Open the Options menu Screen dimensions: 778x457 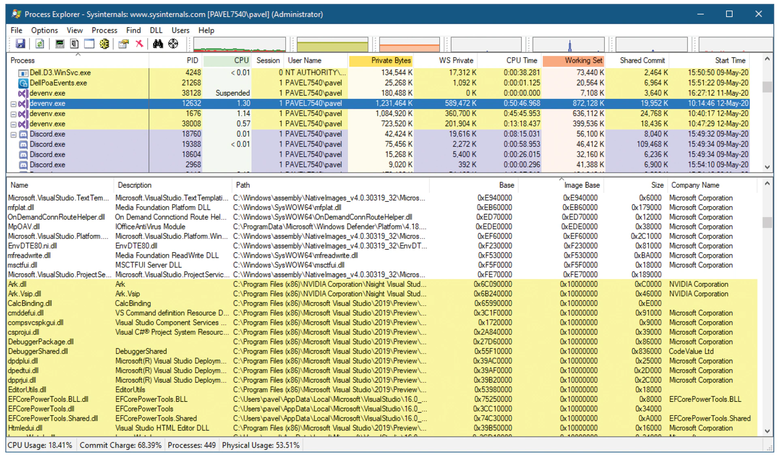click(x=45, y=30)
